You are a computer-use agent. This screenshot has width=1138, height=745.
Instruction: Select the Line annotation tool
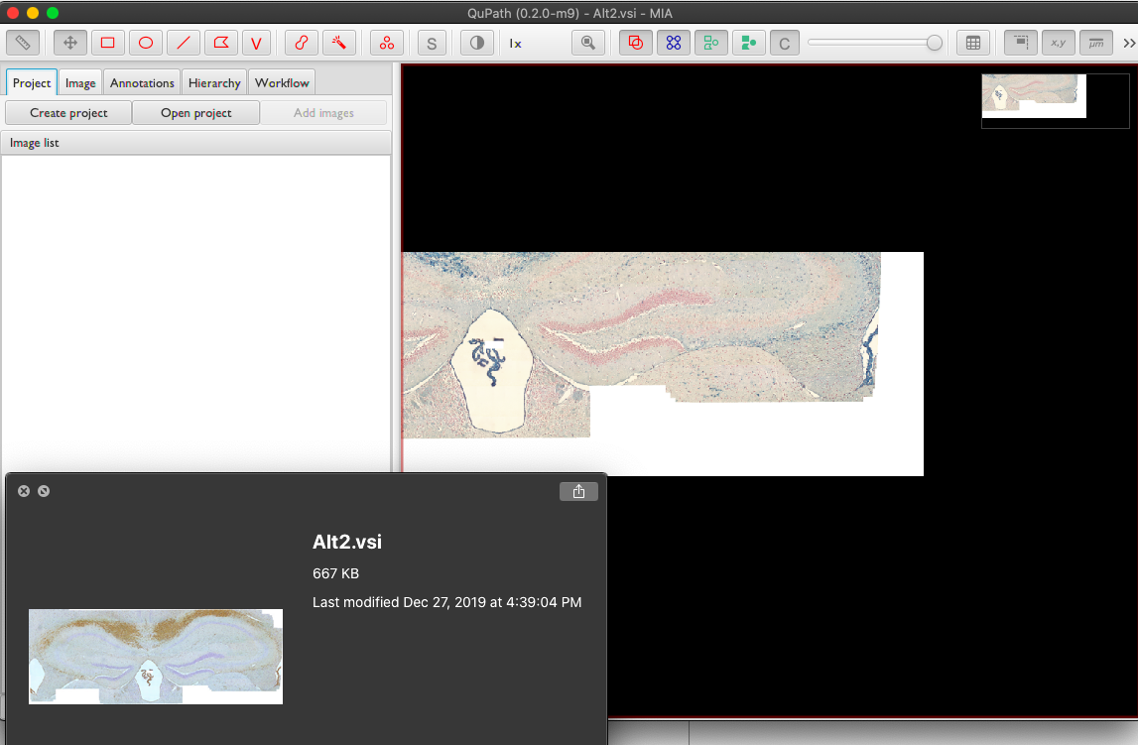pos(184,43)
